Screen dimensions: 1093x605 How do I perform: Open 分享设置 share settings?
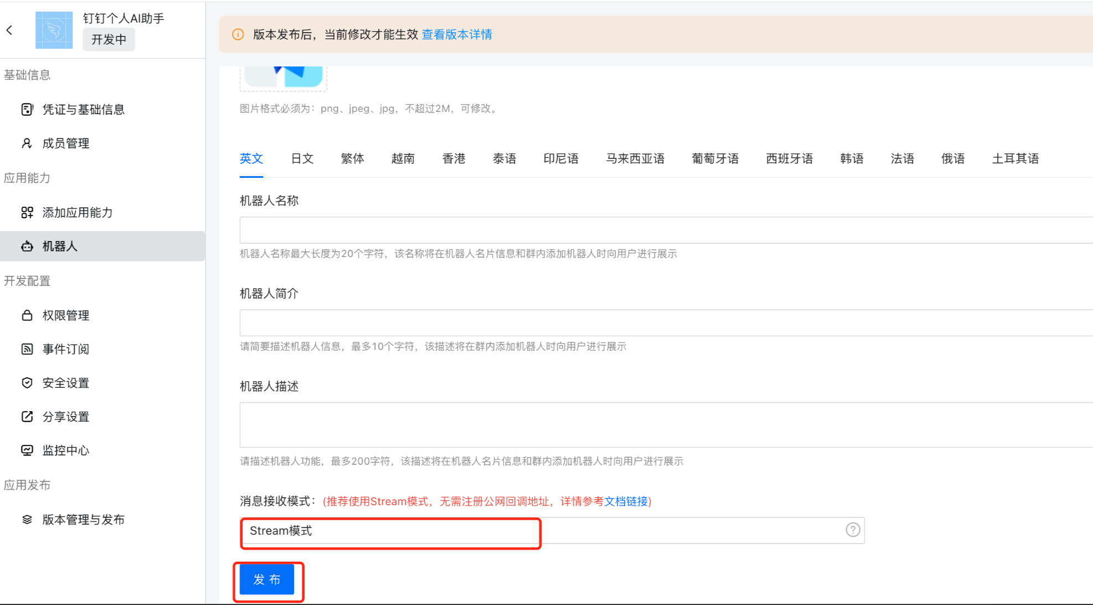pos(65,417)
